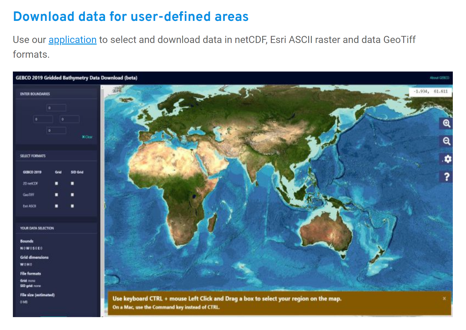Viewport: 466px width, 330px height.
Task: Click the 'GEBCO 2019 Gridded Bathymetry Data Download (beta)' title
Action: tap(77, 78)
